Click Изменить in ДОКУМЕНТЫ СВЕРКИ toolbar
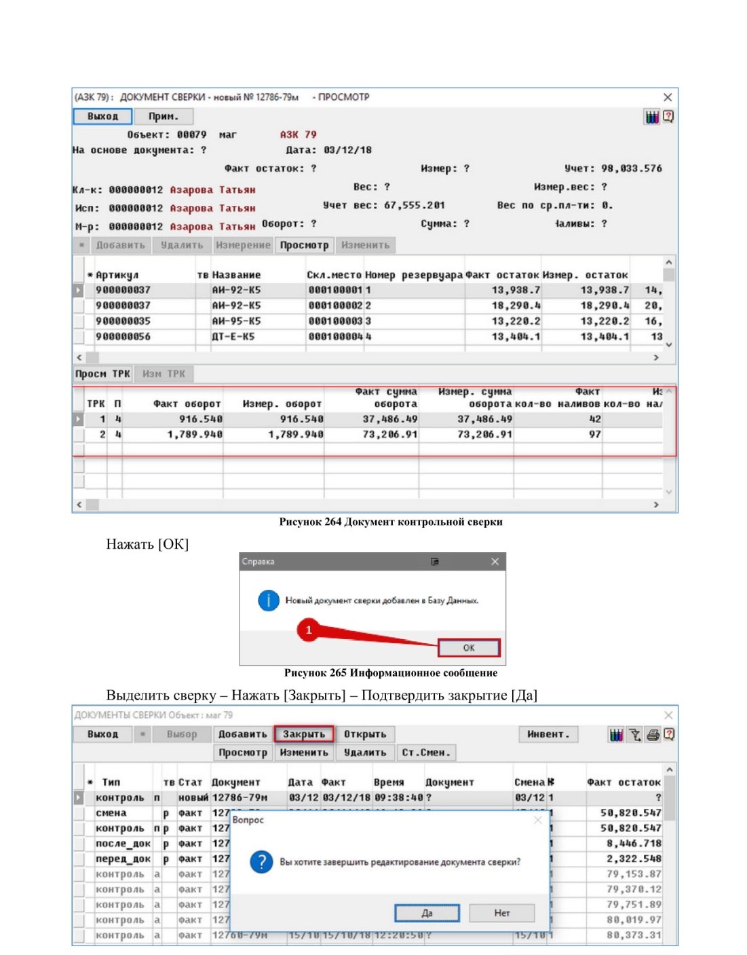747x955 pixels. pyautogui.click(x=304, y=753)
